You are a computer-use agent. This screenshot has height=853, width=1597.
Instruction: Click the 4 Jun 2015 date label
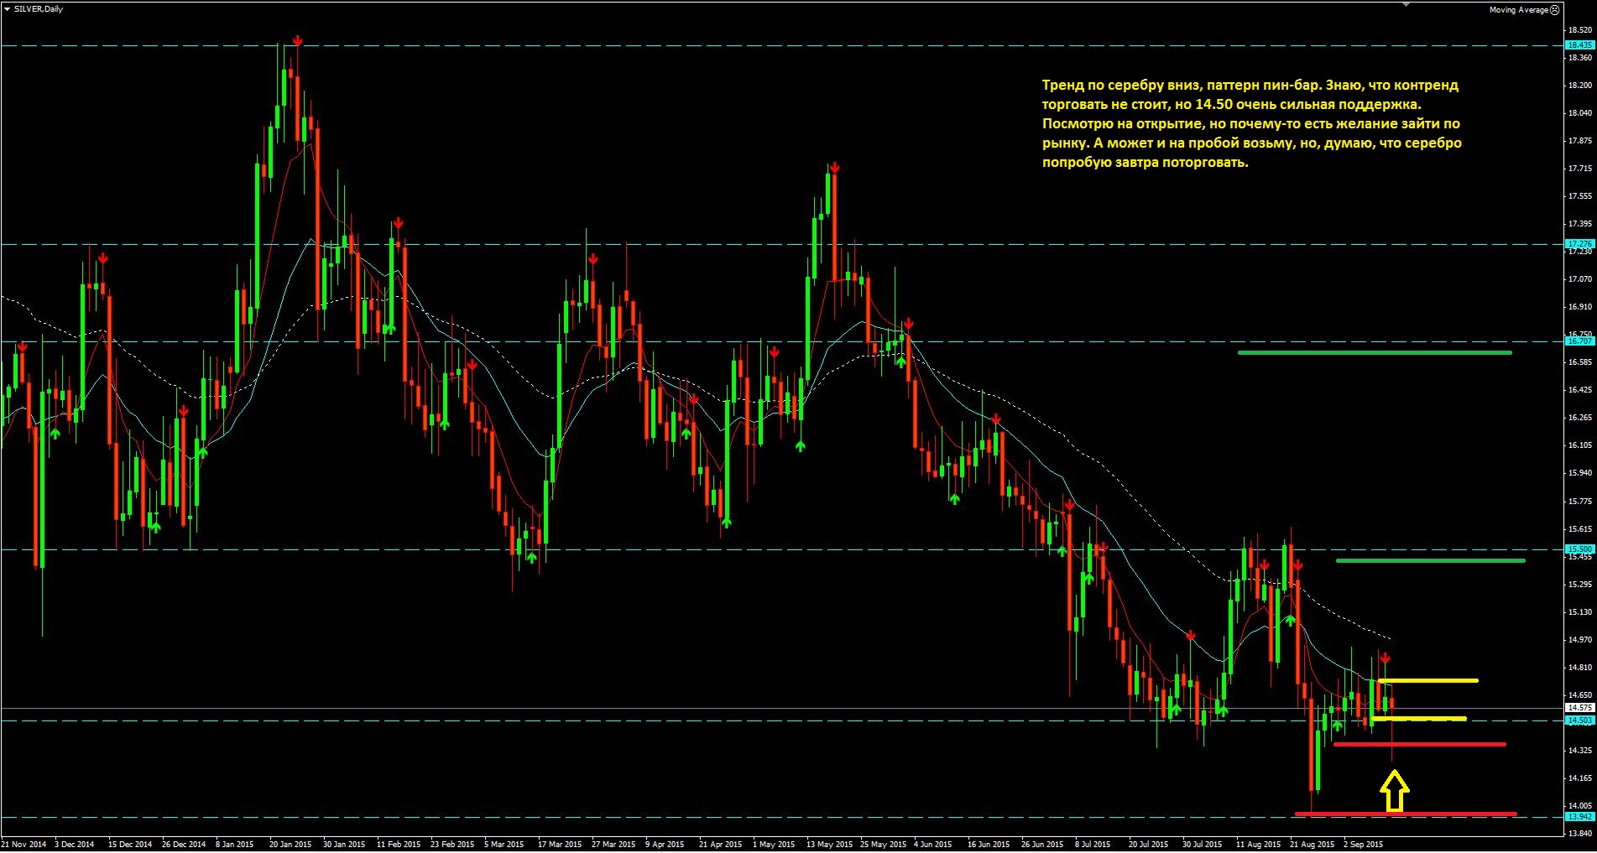(x=932, y=845)
